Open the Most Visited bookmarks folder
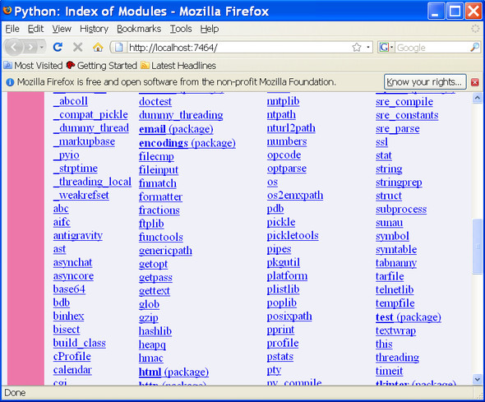This screenshot has height=402, width=485. (x=33, y=66)
